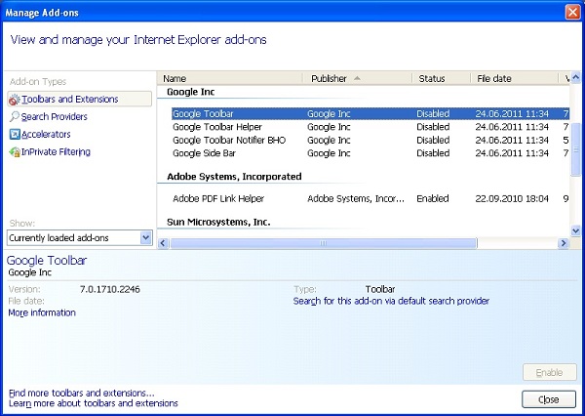
Task: Open InPrivate Filtering add-on type
Action: (x=56, y=151)
